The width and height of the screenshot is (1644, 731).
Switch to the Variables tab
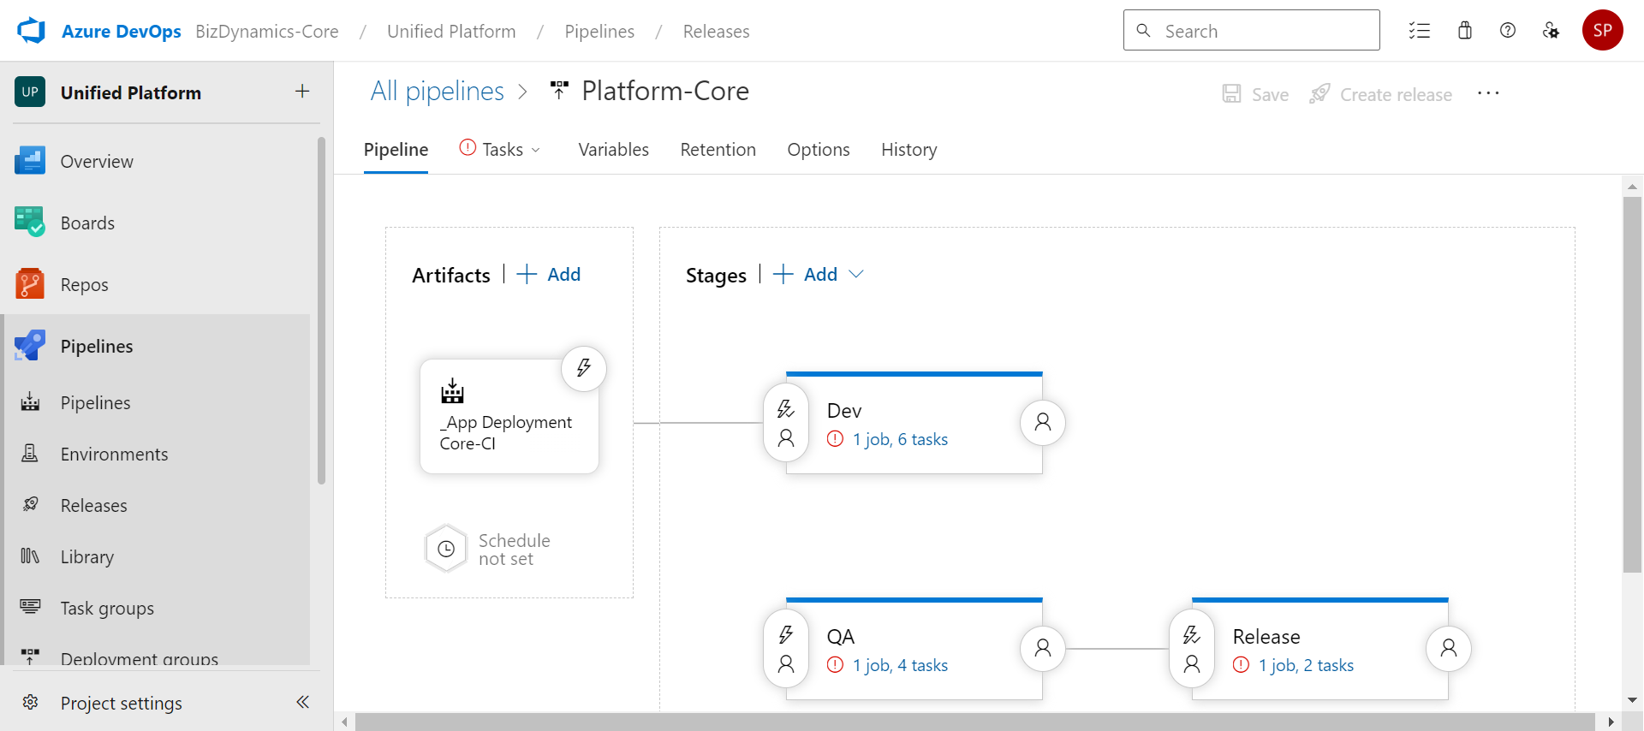click(x=614, y=150)
